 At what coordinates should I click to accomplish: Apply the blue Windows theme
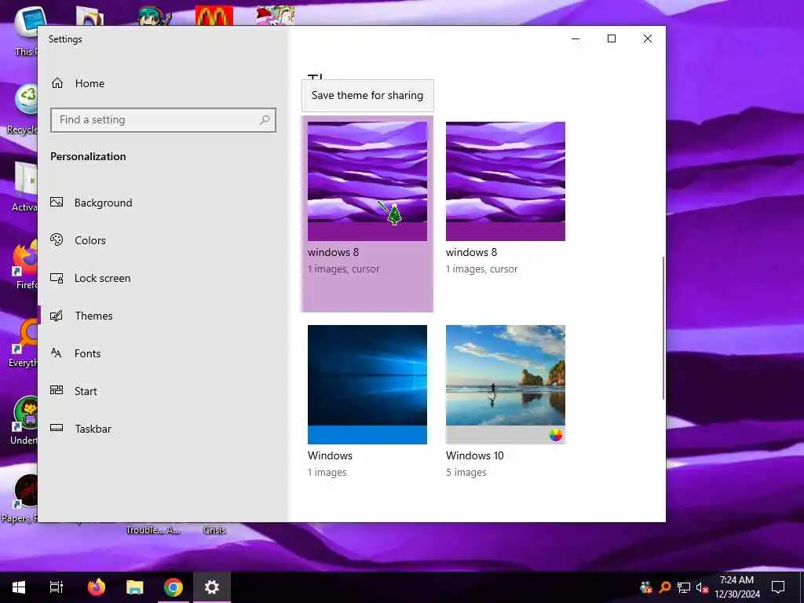coord(367,385)
